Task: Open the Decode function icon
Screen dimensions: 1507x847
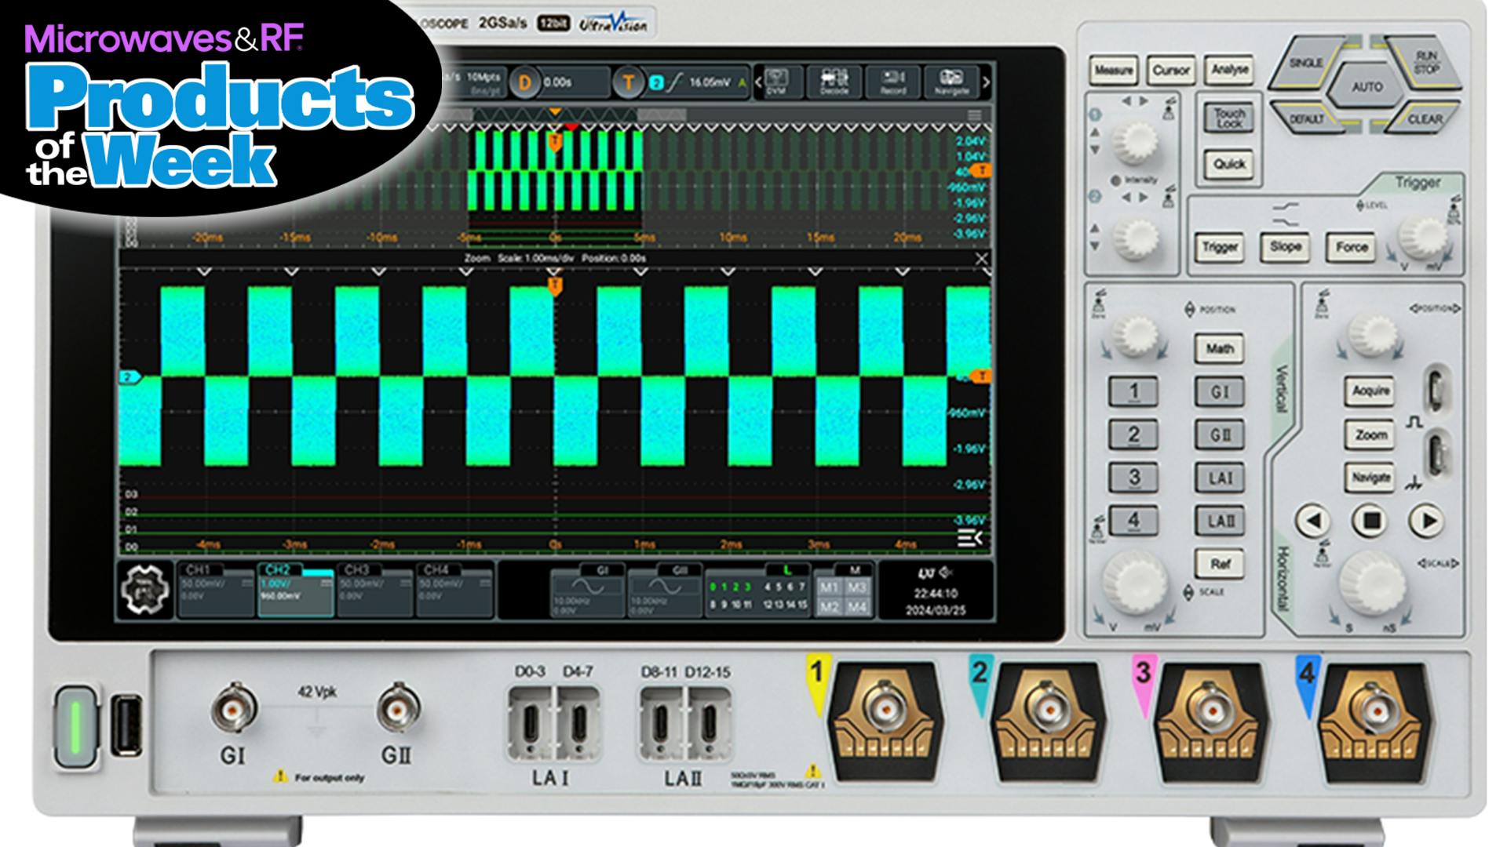Action: (835, 81)
